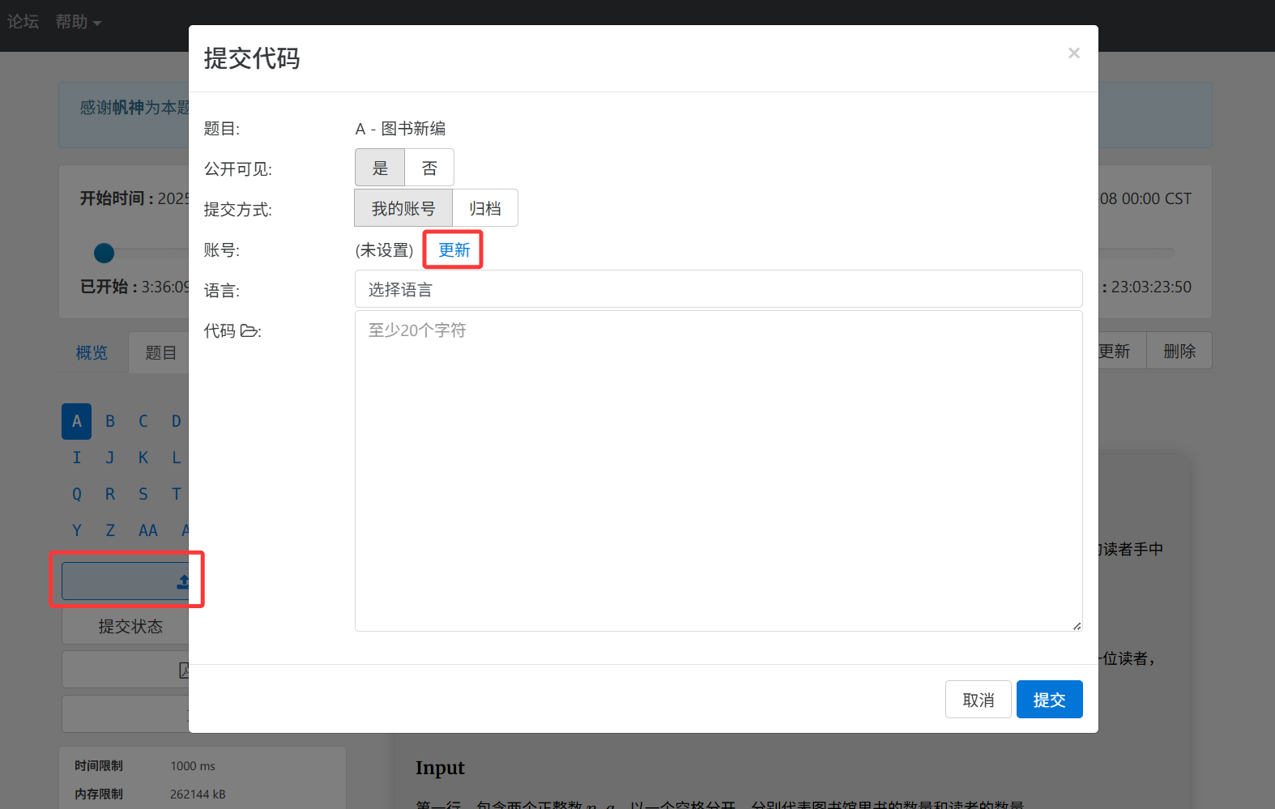Click the 更新 link next to account
The image size is (1275, 809).
(454, 250)
